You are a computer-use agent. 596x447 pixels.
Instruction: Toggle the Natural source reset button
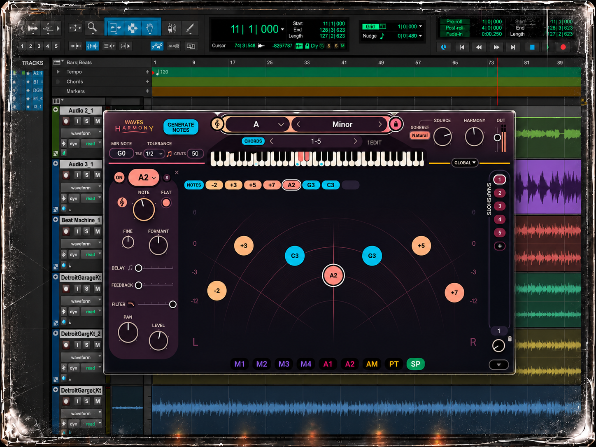click(419, 135)
